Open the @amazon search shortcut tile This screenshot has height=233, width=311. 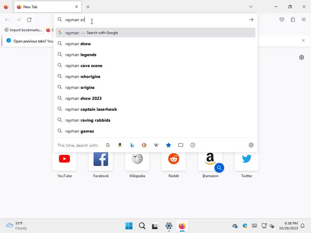tap(210, 161)
